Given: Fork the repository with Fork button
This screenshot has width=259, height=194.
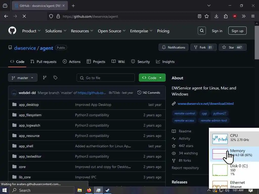Looking at the screenshot, I should [203, 47].
